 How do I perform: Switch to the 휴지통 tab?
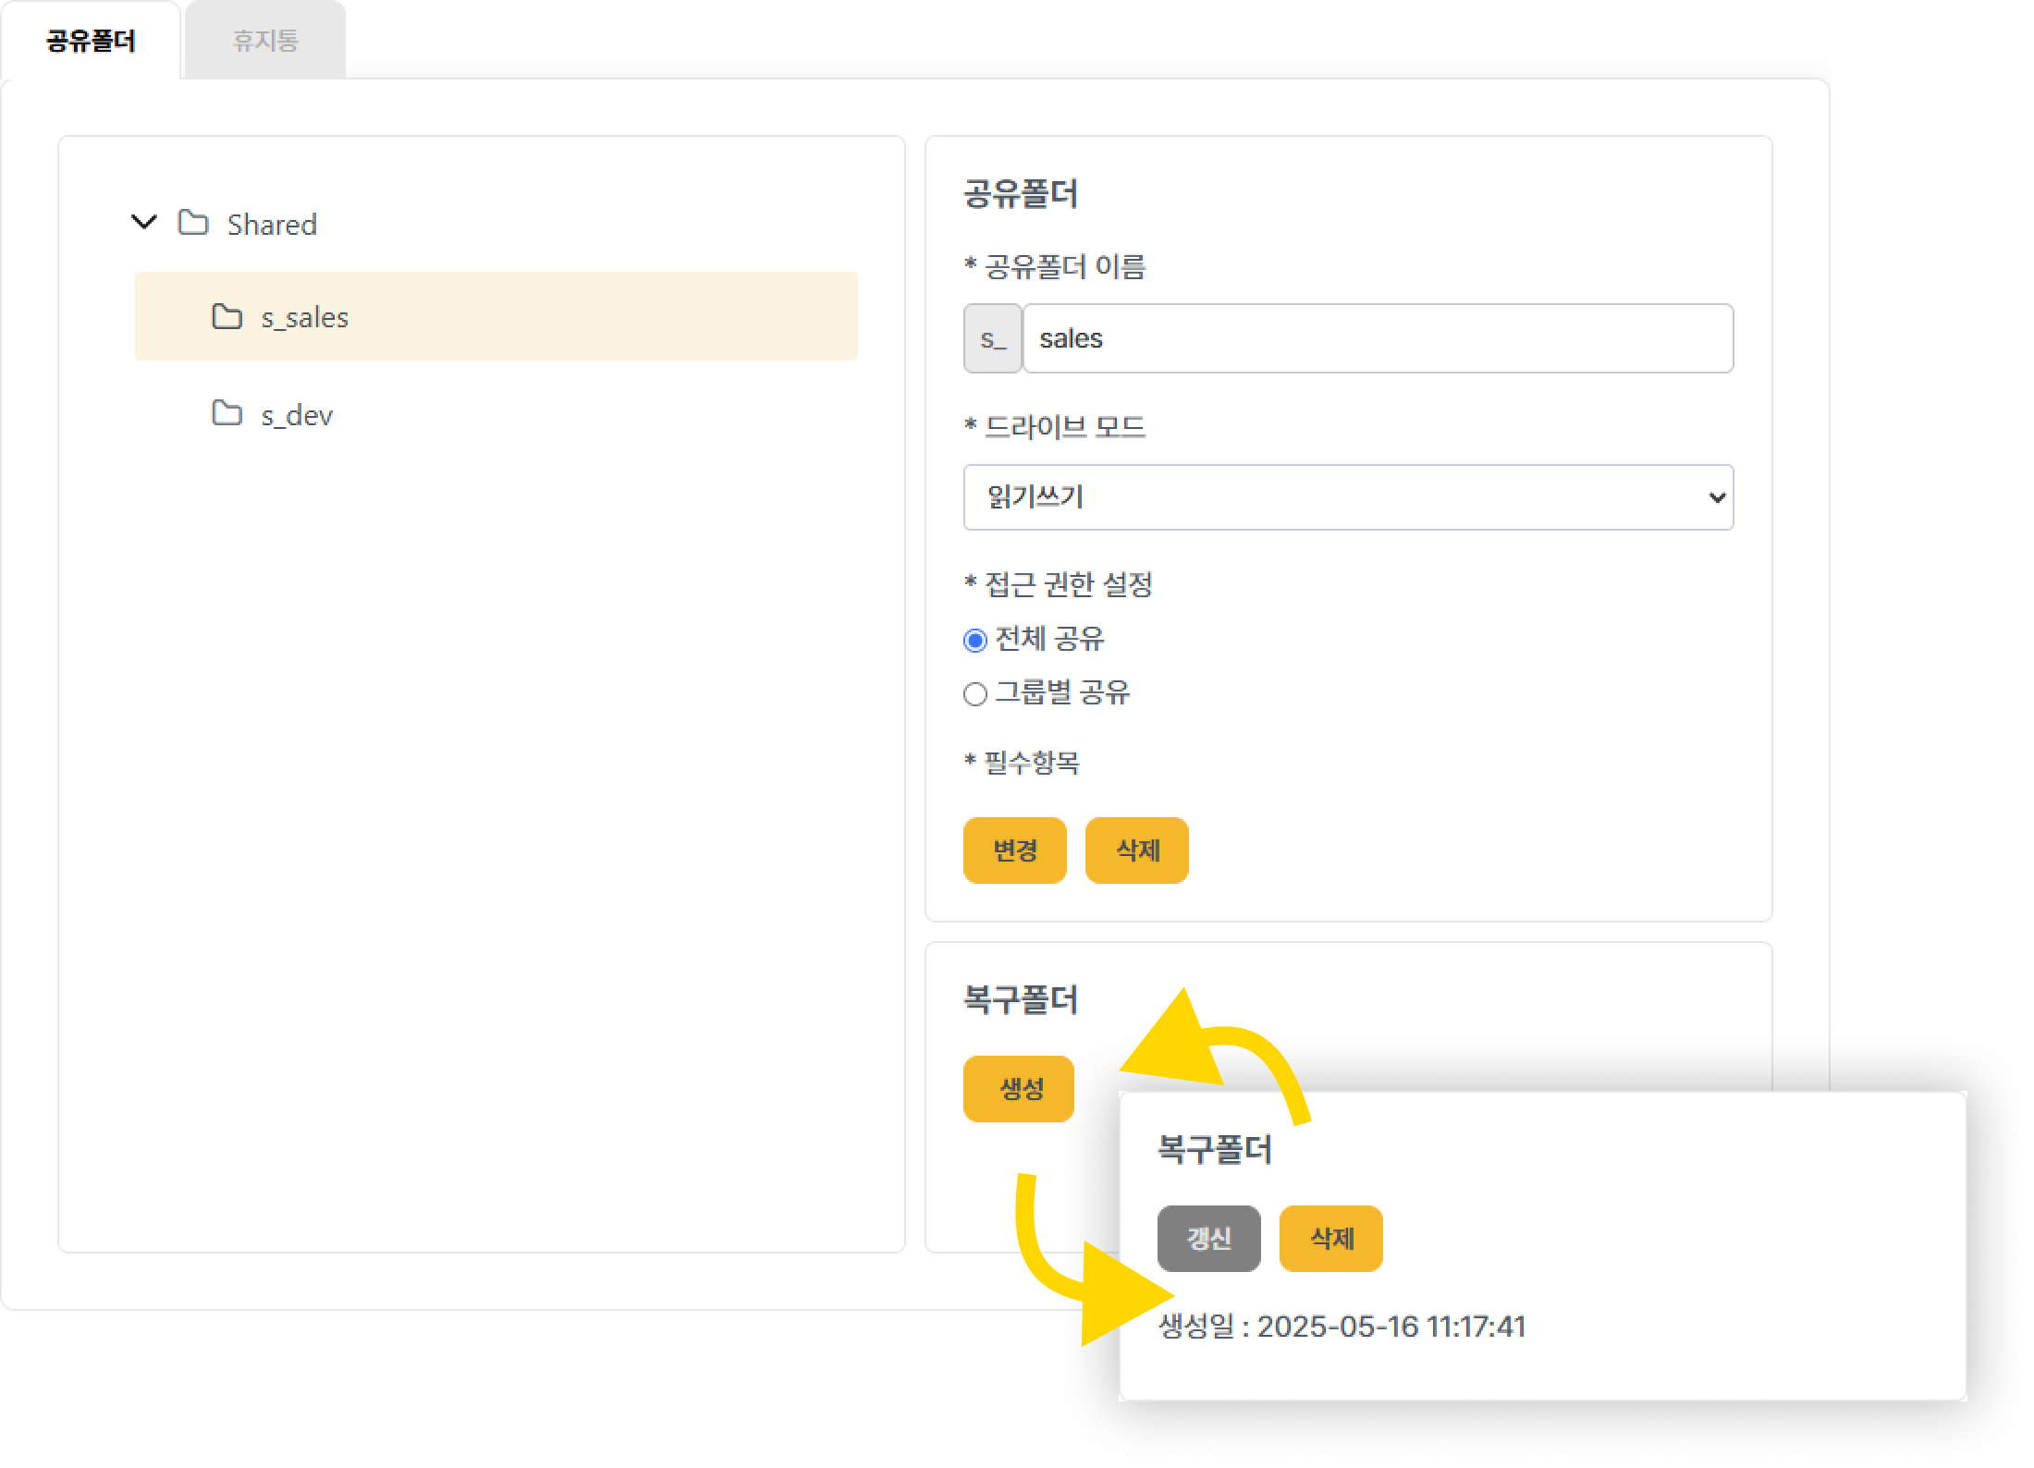[x=265, y=41]
